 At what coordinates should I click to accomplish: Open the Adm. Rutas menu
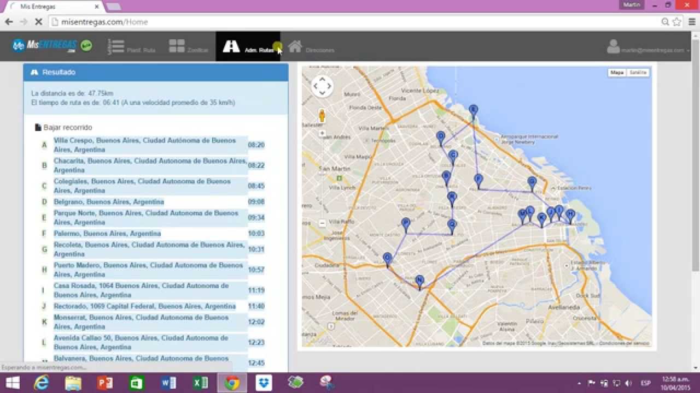coord(248,46)
